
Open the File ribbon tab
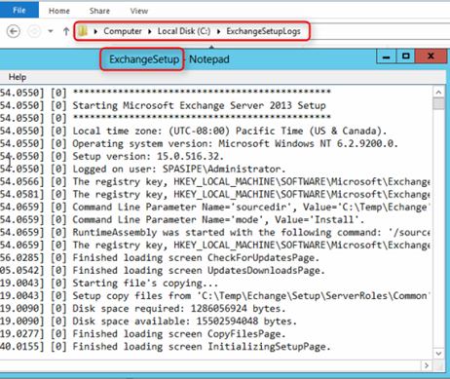(19, 10)
